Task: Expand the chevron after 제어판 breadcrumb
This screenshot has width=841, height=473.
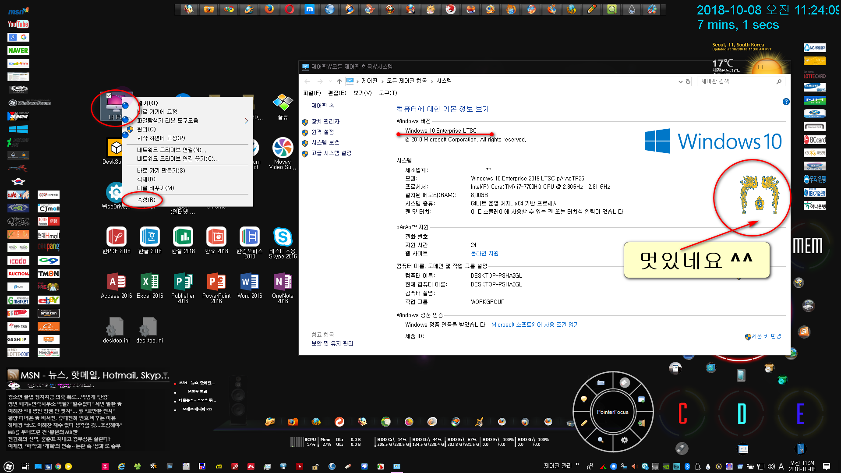Action: 382,81
